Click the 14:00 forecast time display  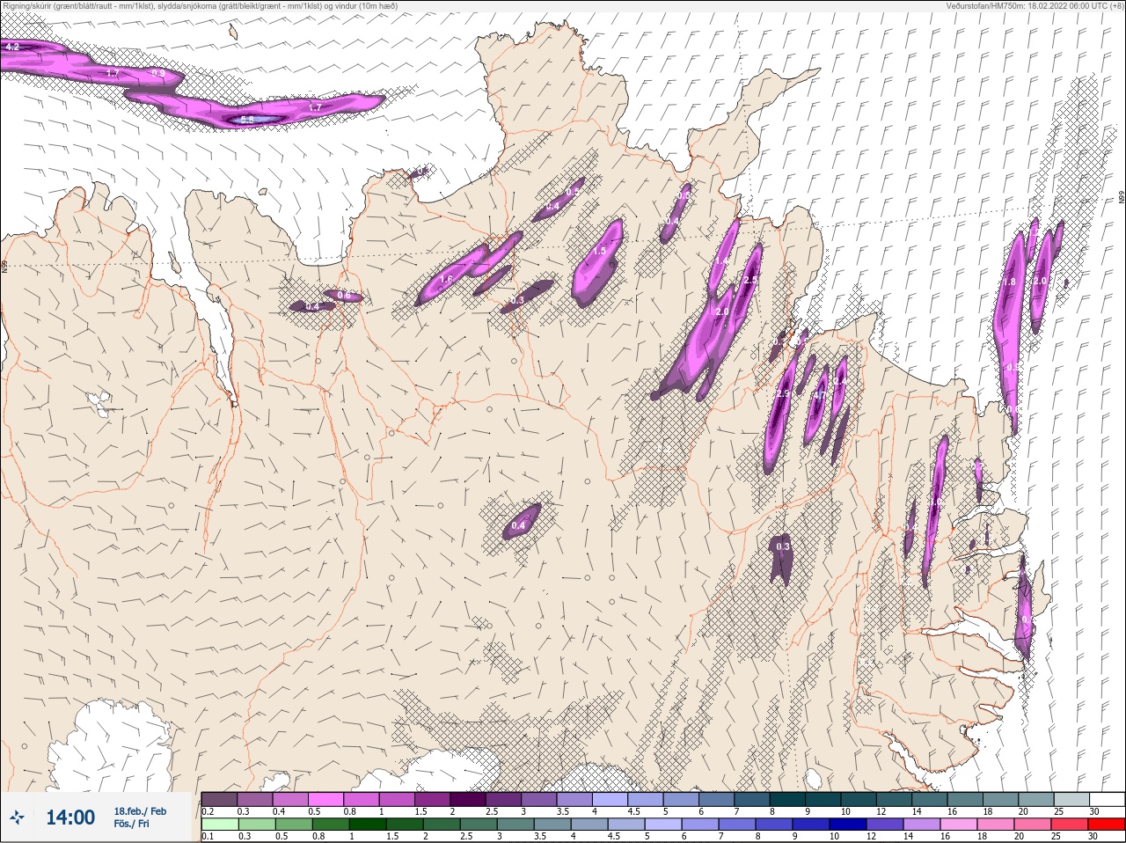70,817
